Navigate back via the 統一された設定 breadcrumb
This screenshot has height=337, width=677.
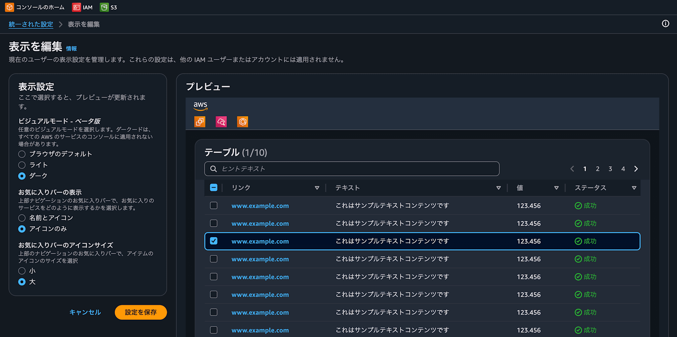[31, 24]
